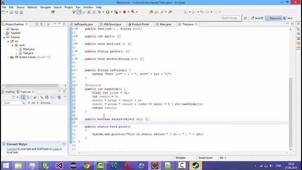This screenshot has height=170, width=302.
Task: Expand the TestSVN project node
Action: click(4, 34)
